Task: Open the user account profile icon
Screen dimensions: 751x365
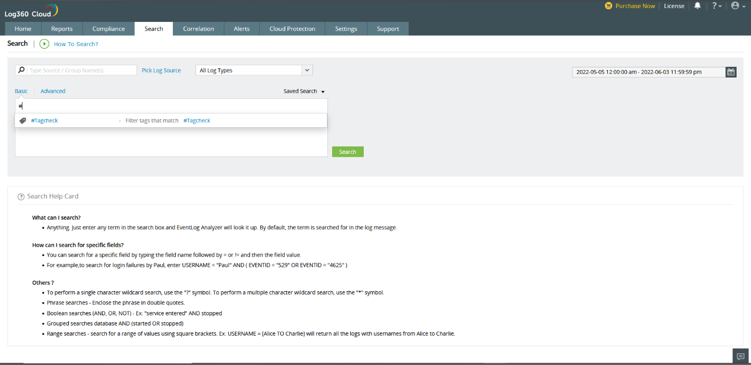Action: coord(736,6)
